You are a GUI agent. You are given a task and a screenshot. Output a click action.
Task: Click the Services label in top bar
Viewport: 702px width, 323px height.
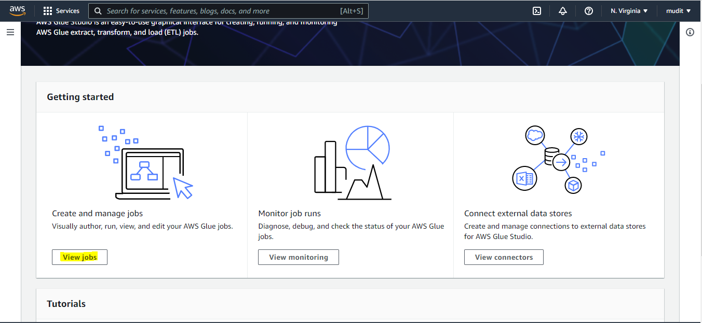pos(68,11)
